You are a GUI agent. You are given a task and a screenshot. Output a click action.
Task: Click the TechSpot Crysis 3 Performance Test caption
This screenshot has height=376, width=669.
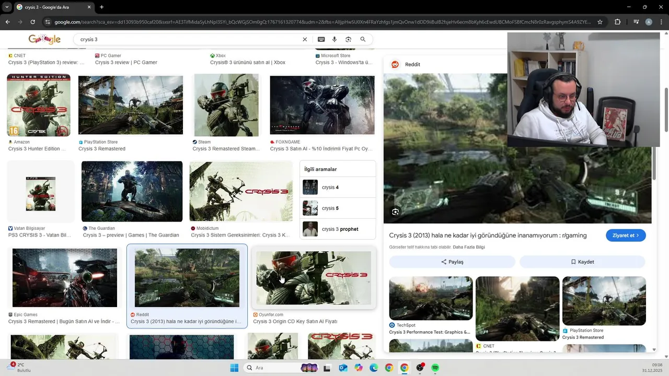tap(430, 332)
